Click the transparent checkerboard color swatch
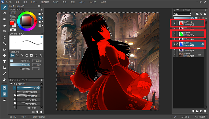 click(13, 29)
